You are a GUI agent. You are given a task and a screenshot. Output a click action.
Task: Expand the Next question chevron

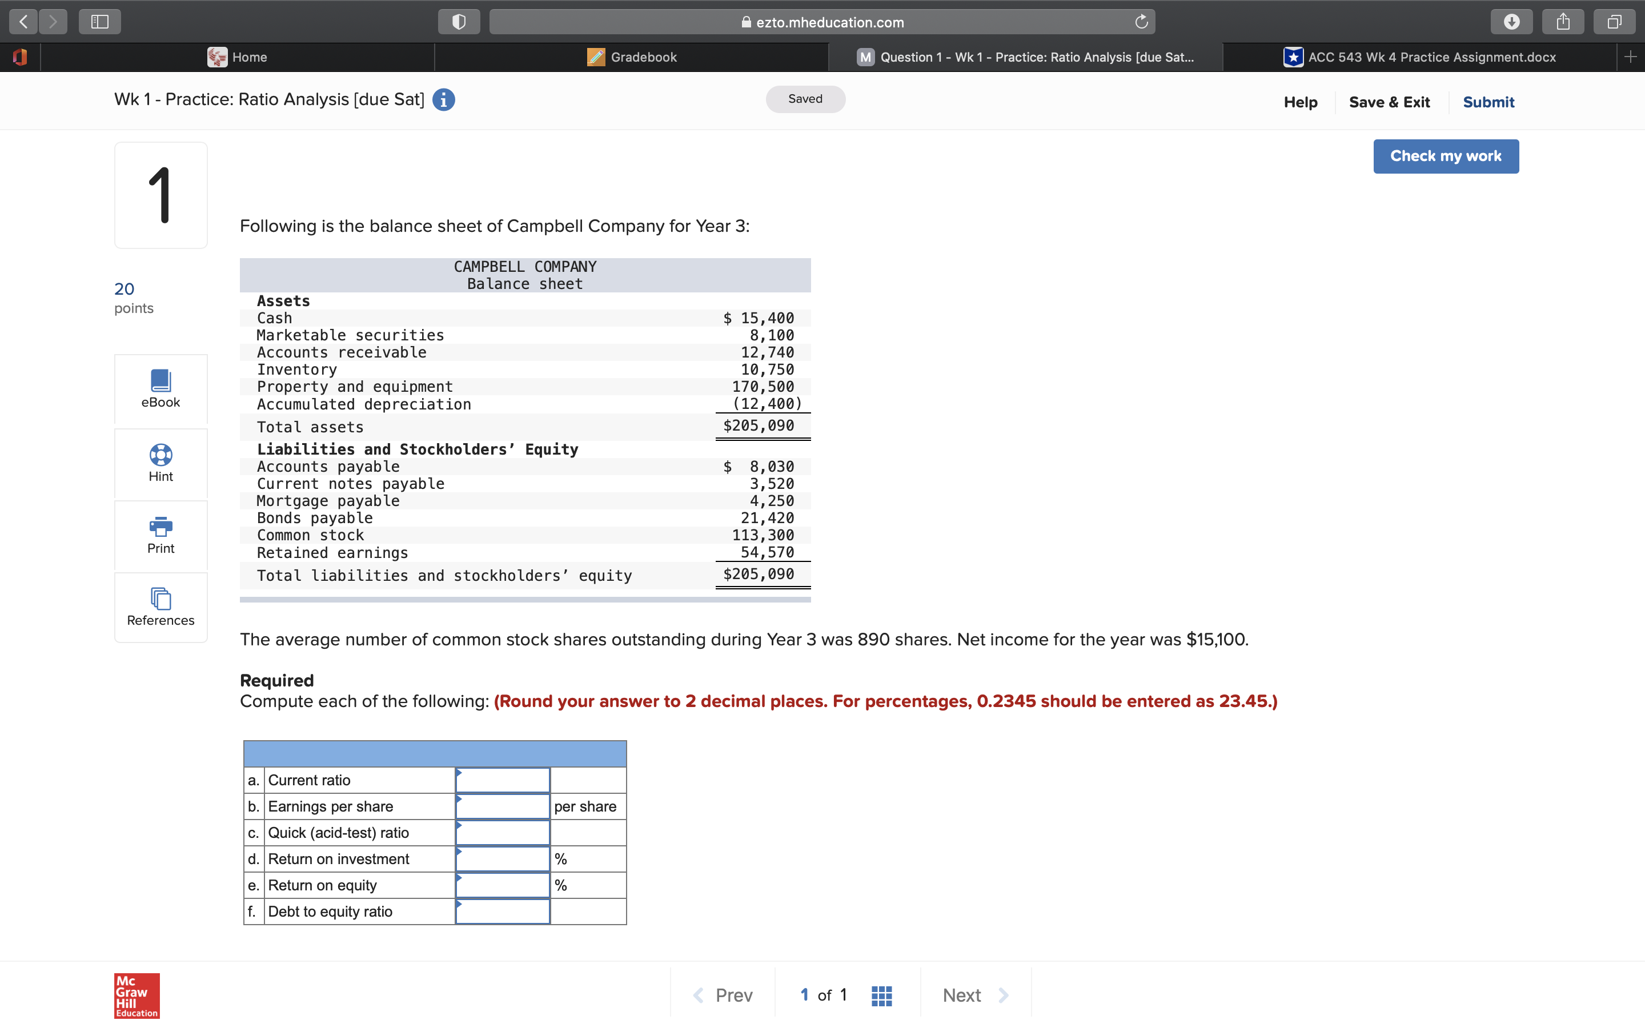(x=1005, y=994)
